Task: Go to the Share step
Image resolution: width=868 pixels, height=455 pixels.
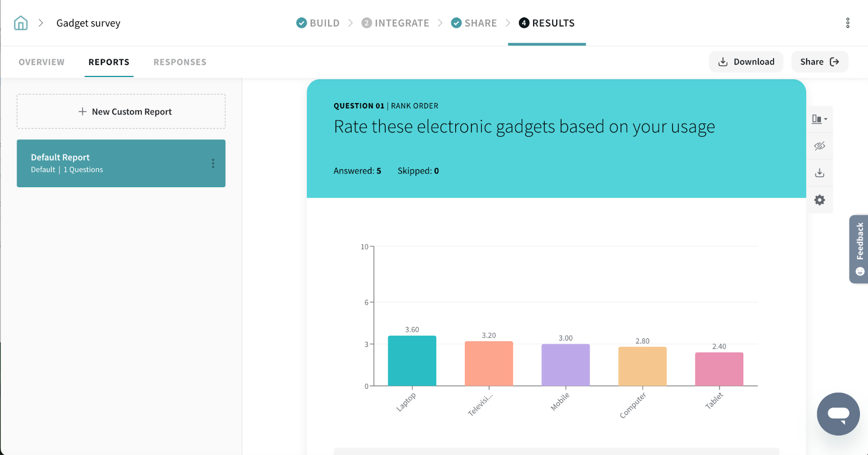Action: coord(474,23)
